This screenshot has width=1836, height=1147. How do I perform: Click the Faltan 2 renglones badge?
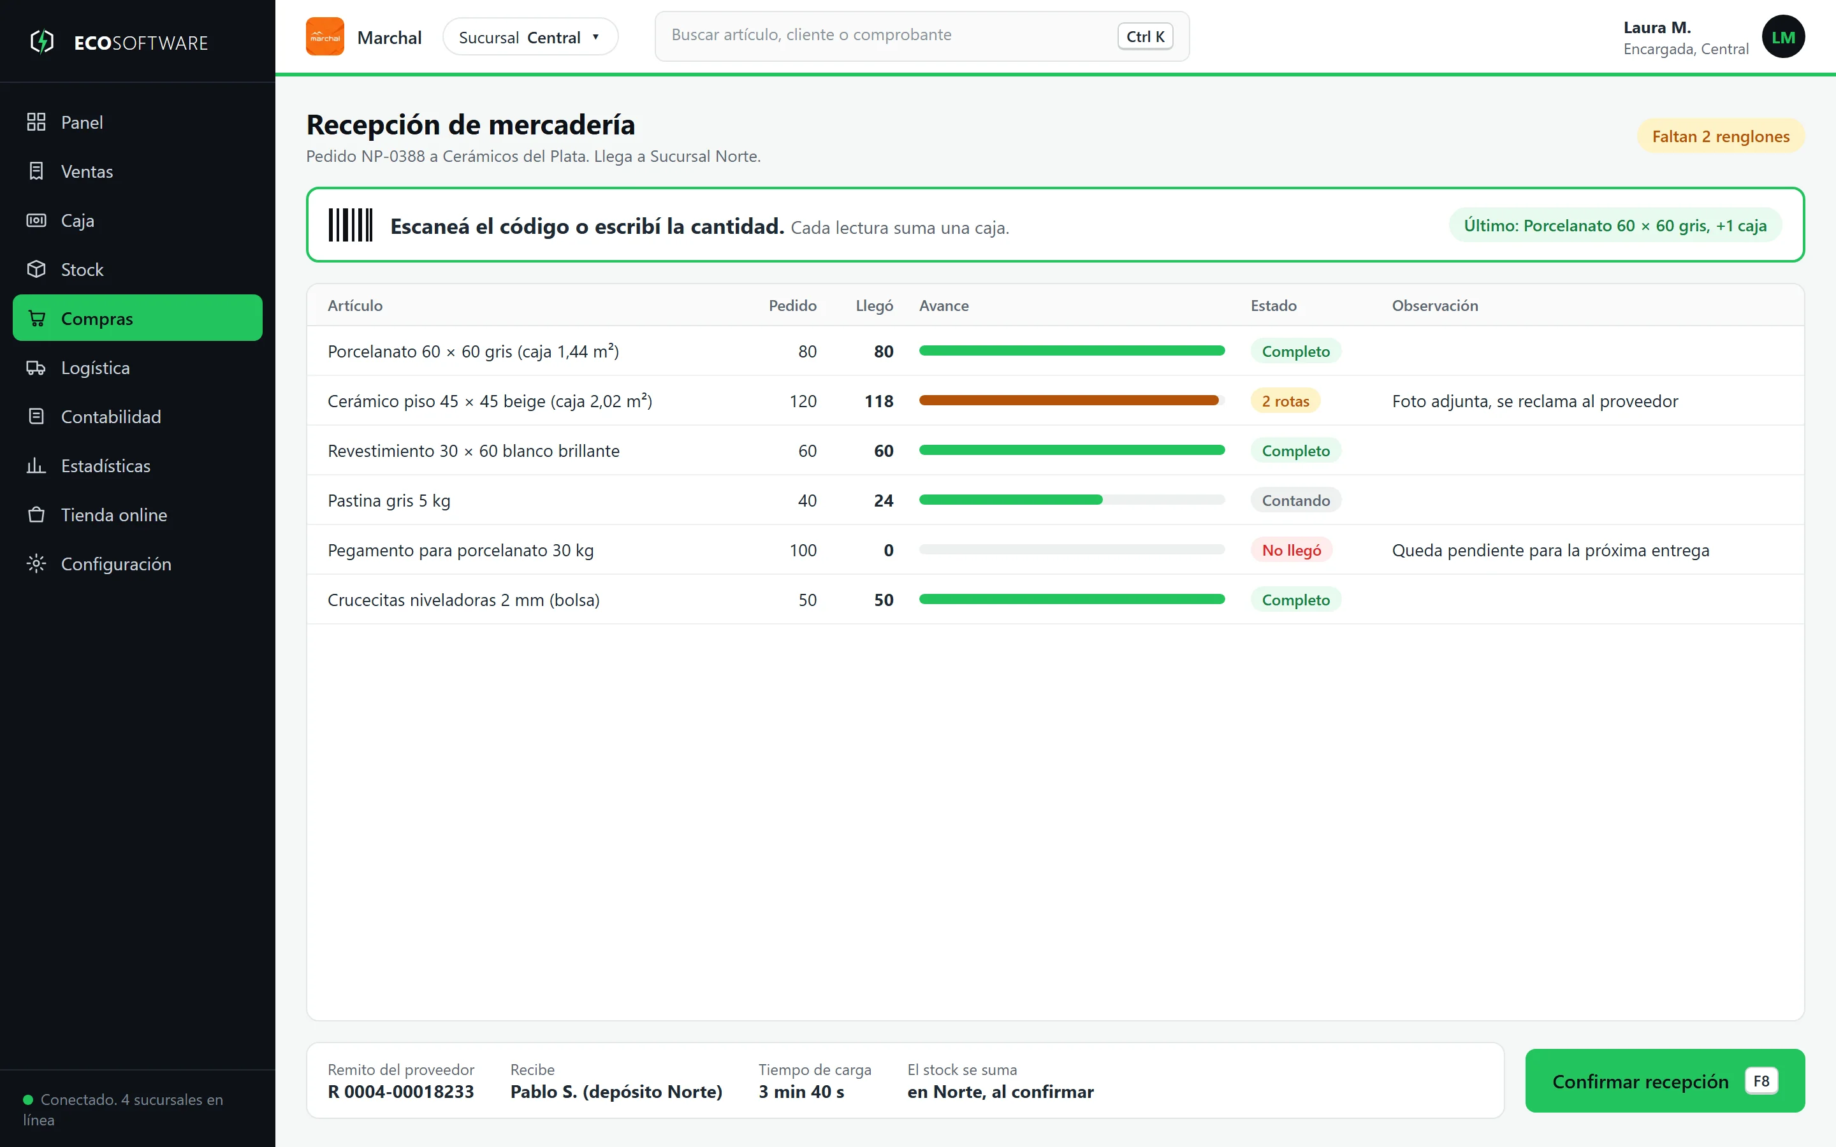[x=1721, y=136]
